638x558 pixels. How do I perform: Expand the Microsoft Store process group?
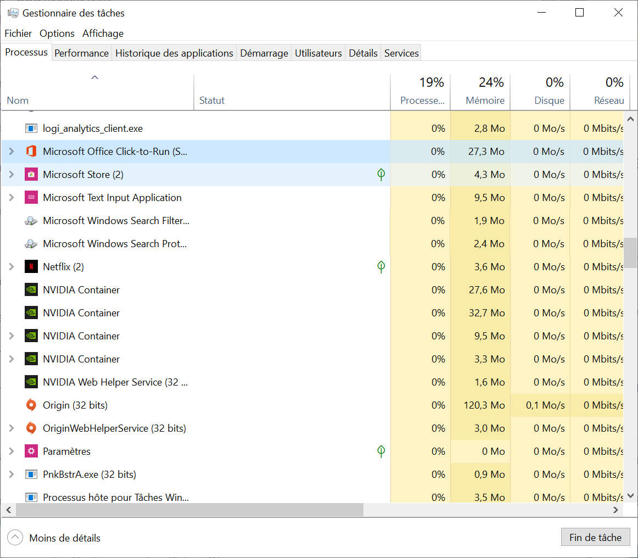(x=12, y=175)
